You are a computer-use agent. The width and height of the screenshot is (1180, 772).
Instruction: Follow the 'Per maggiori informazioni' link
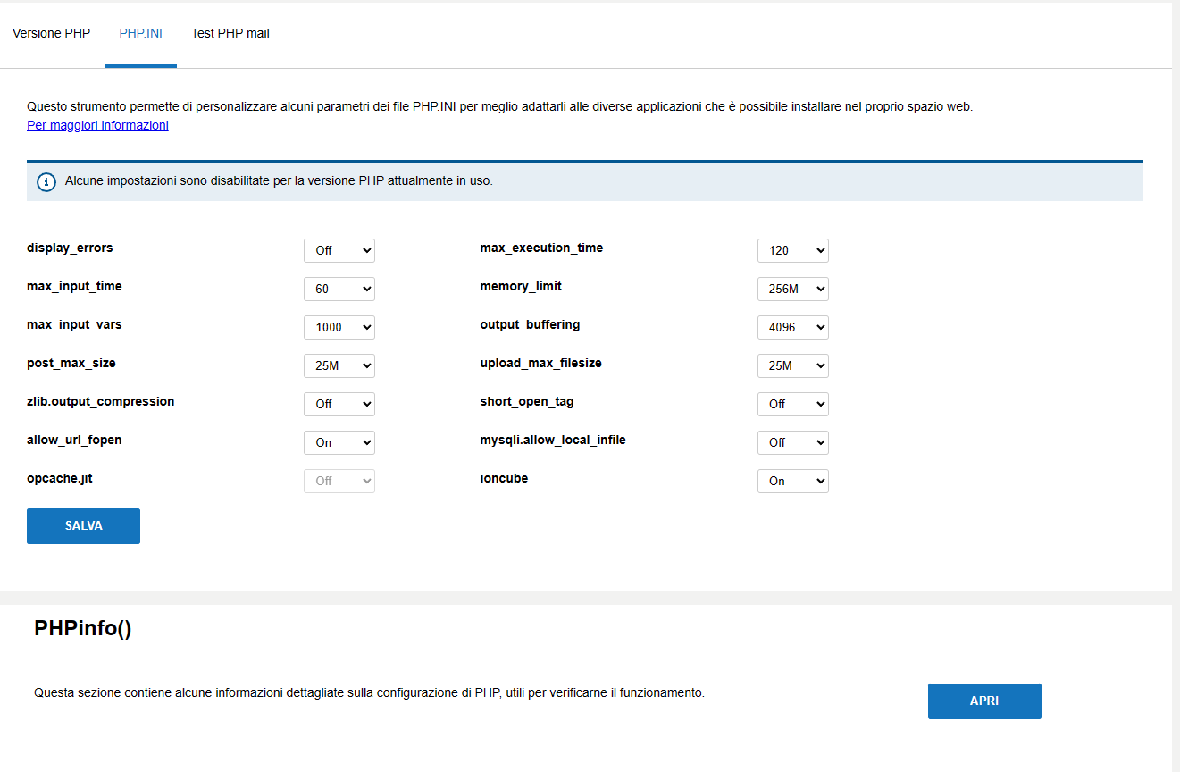[97, 126]
